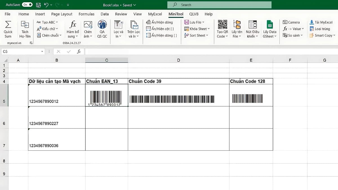Click the Camera tool icon
The height and width of the screenshot is (190, 338).
pos(285,22)
